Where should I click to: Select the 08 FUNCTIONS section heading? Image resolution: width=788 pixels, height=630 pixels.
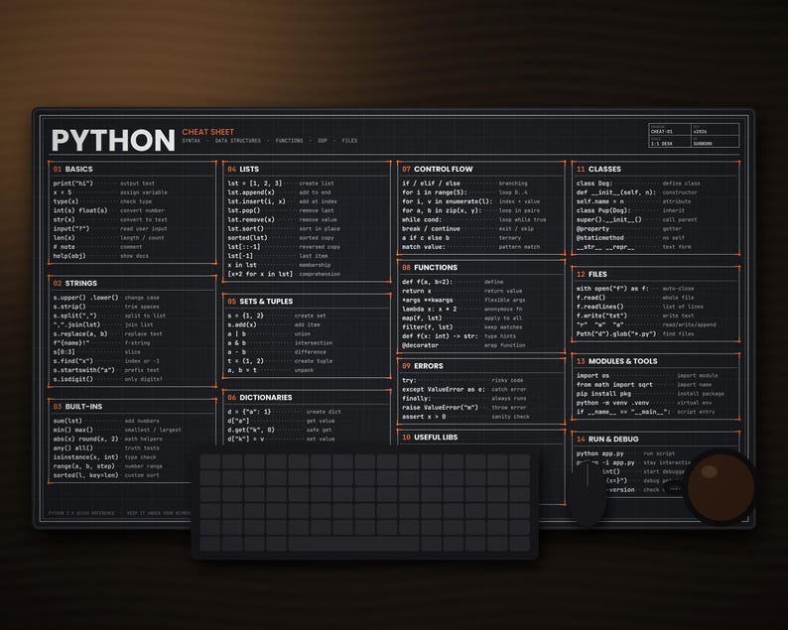pos(430,267)
